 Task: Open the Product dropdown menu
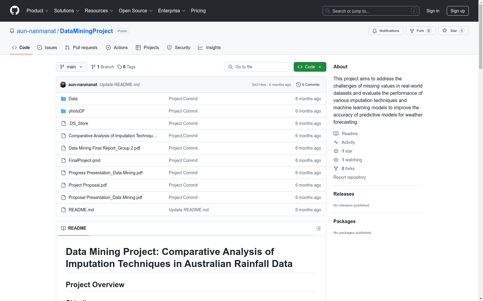coord(37,11)
